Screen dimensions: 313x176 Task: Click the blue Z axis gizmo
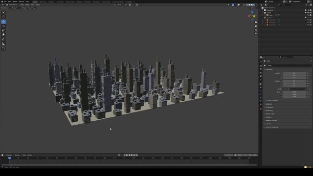252,12
